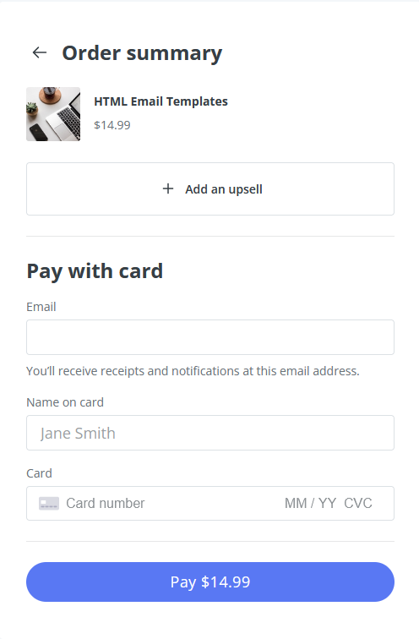Click the Card label above card input
419x639 pixels.
click(39, 473)
